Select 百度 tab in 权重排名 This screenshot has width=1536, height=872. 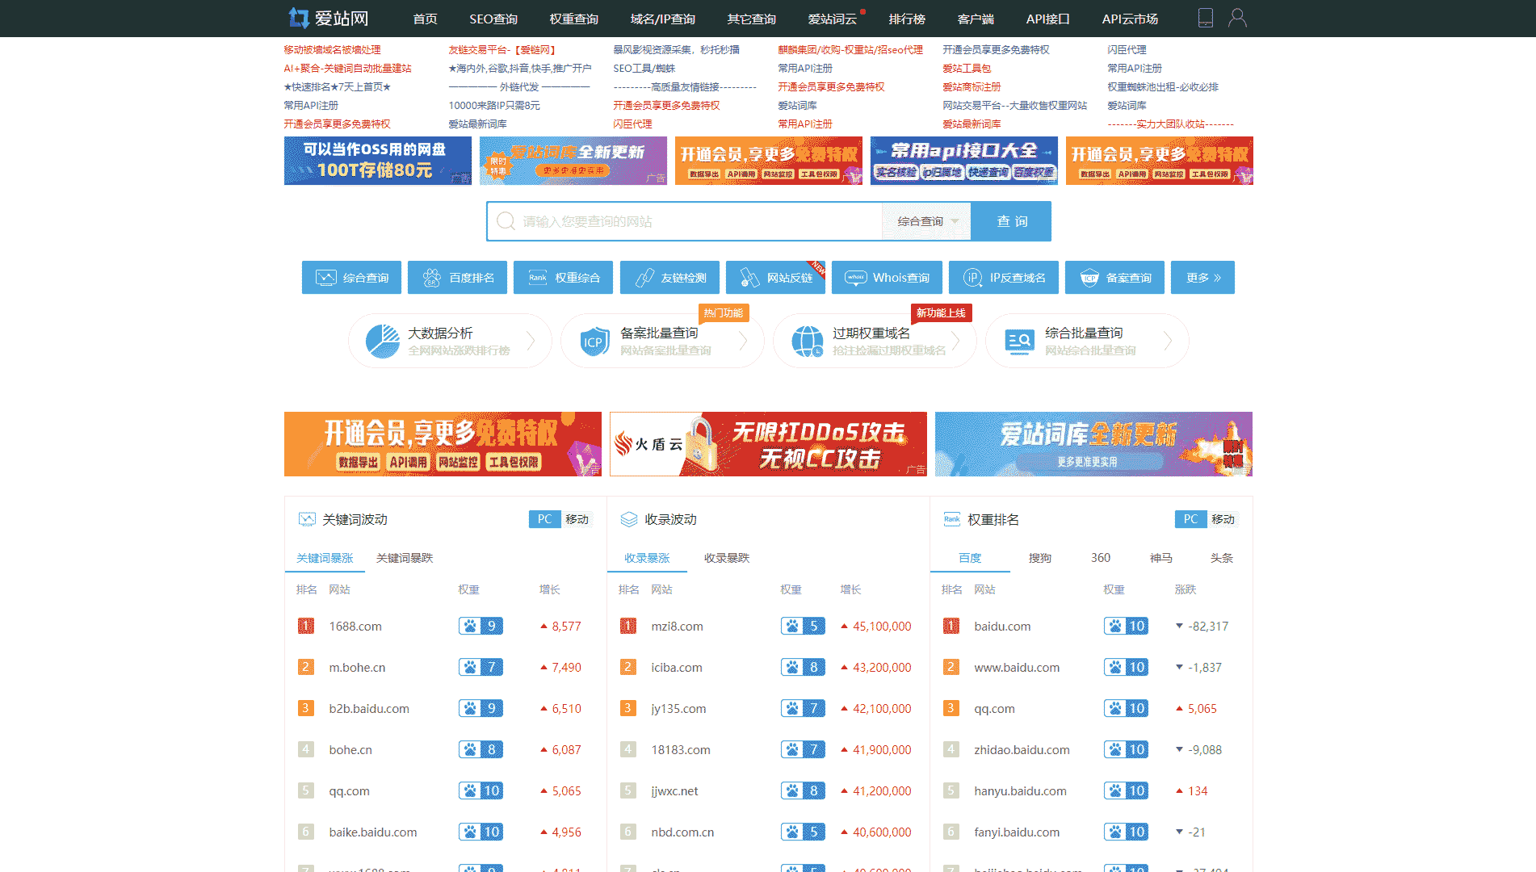pos(970,558)
